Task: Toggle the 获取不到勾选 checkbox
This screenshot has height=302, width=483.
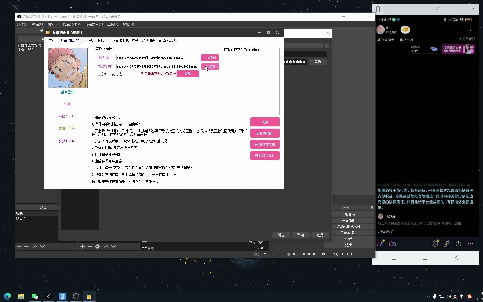Action: point(99,74)
